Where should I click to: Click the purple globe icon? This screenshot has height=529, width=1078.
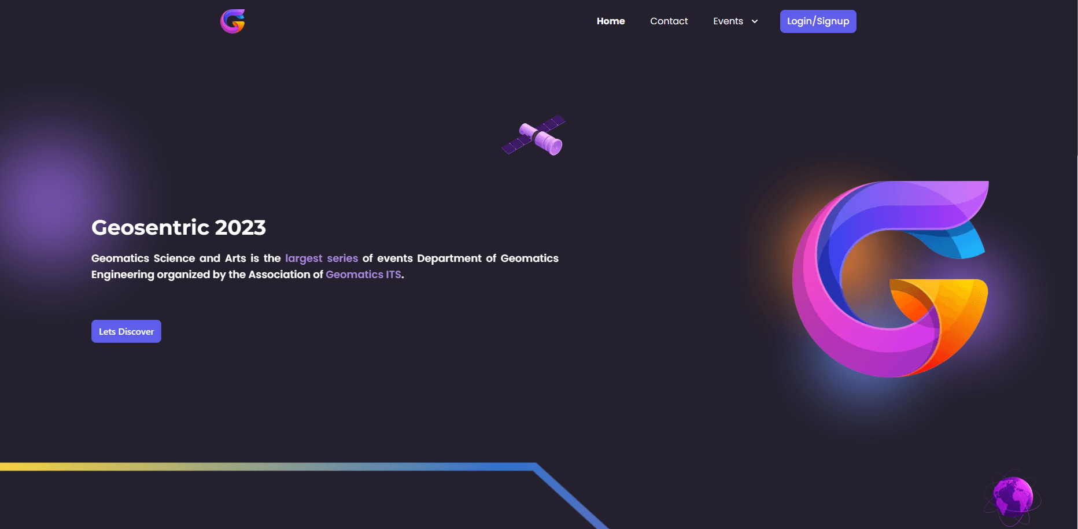tap(1013, 496)
